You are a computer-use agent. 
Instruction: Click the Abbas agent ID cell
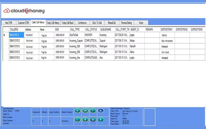coord(137,41)
